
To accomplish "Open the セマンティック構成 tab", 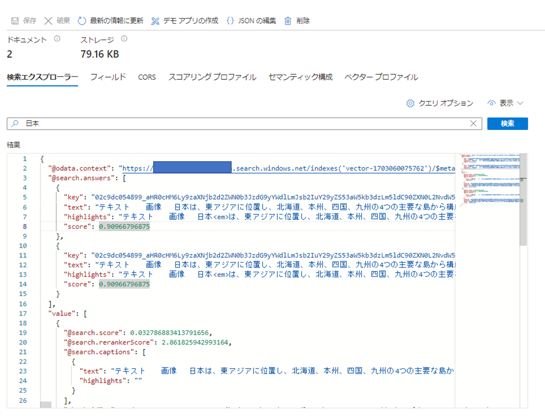I will pos(300,77).
